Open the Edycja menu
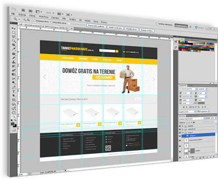The image size is (218, 180). (22, 15)
